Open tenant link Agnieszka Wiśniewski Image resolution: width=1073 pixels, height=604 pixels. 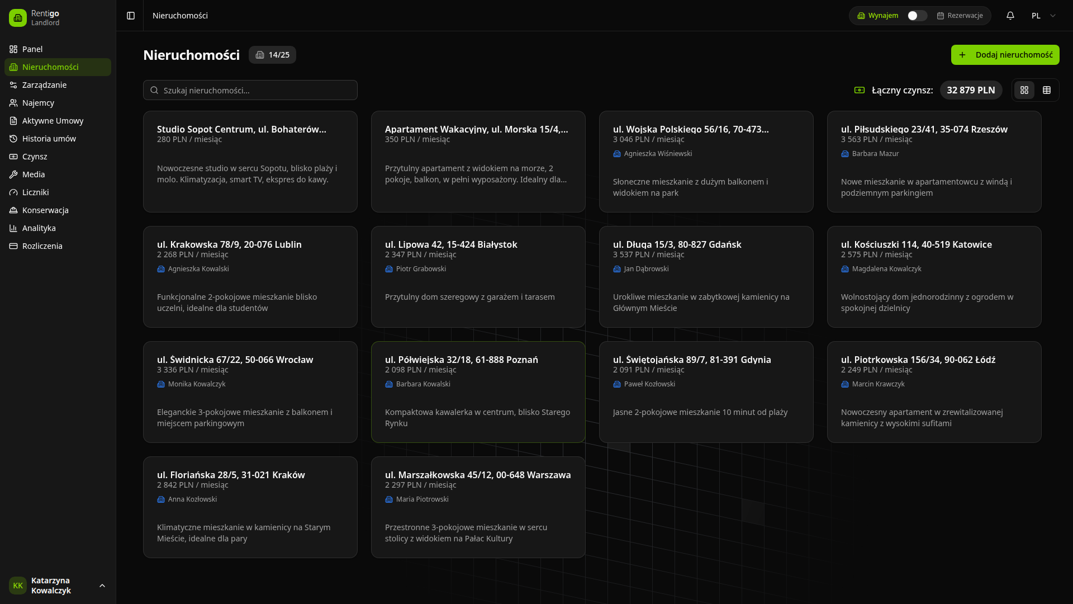658,154
